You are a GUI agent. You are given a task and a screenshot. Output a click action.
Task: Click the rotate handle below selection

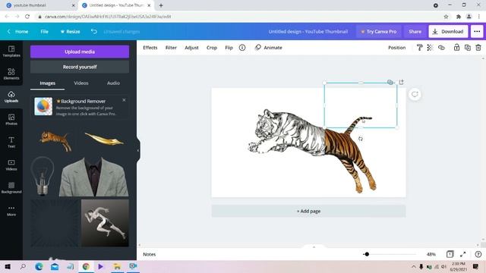tap(361, 139)
